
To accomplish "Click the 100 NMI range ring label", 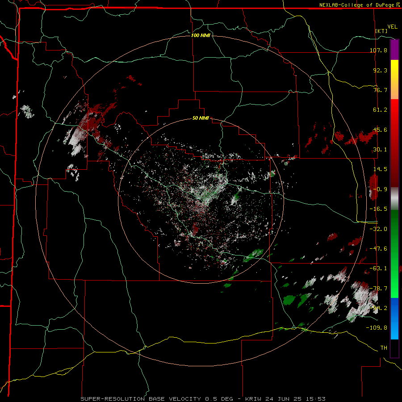I will coord(201,35).
